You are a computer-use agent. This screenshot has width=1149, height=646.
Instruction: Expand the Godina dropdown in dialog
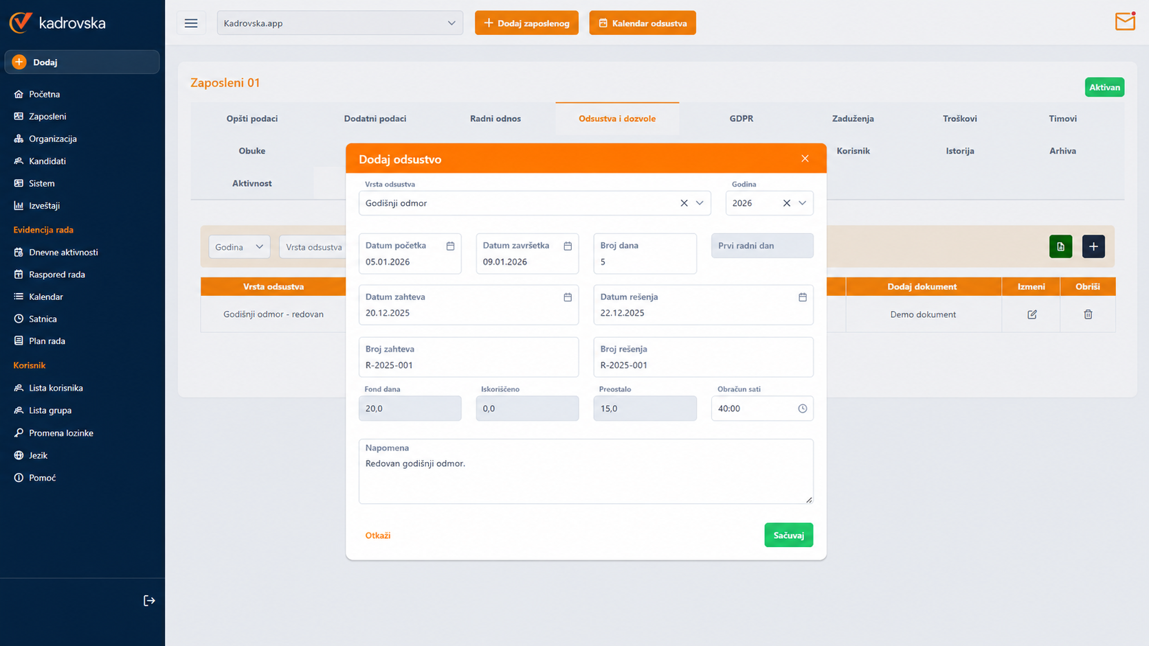802,203
